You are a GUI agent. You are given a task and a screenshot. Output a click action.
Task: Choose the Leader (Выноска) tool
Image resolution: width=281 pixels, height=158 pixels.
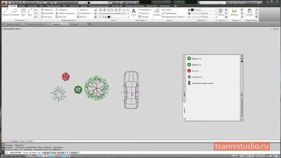(144, 13)
